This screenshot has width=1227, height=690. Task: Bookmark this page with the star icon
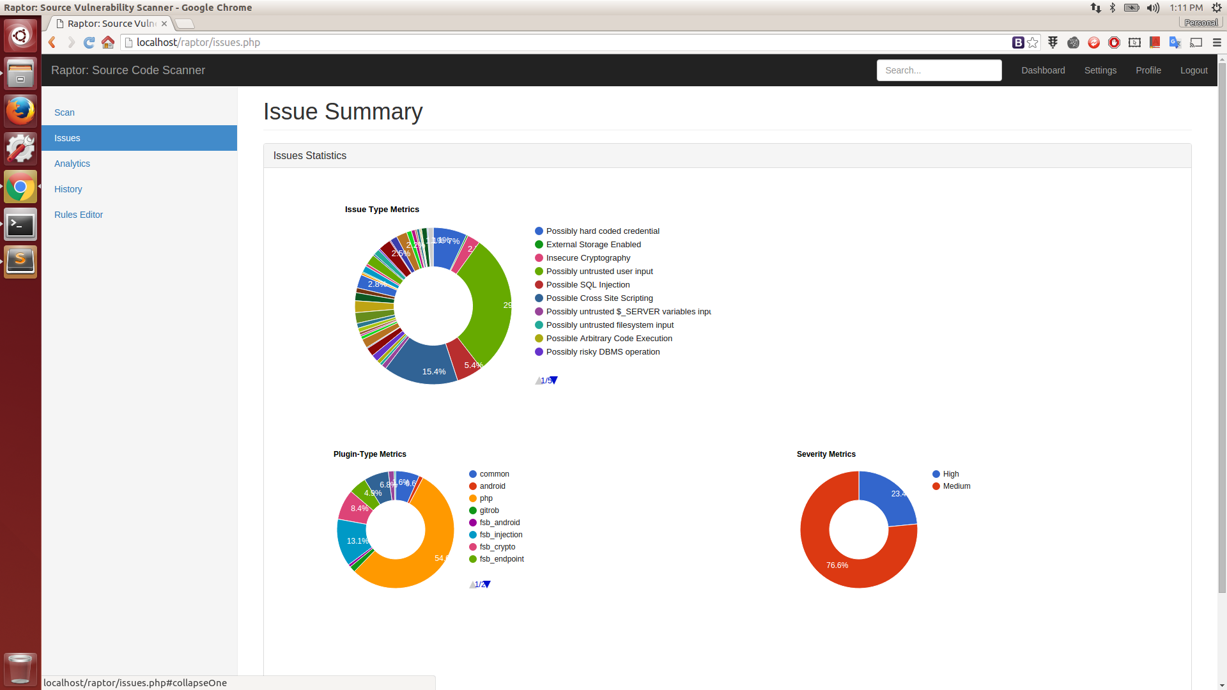click(1032, 42)
